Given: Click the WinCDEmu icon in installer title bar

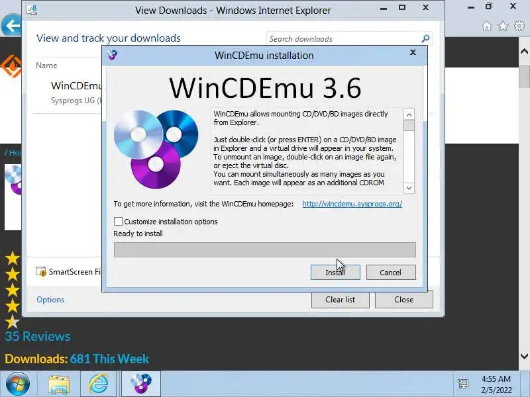Looking at the screenshot, I should 112,55.
